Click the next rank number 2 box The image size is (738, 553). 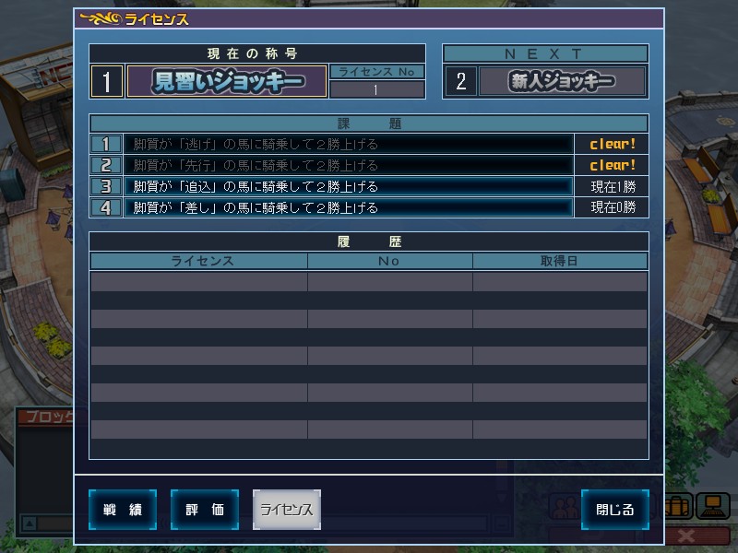tap(460, 81)
